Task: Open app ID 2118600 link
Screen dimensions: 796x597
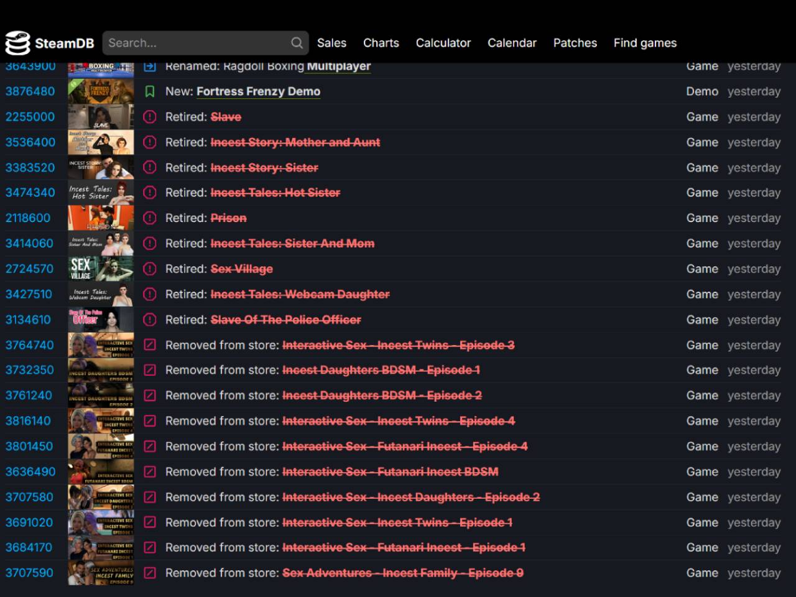Action: (x=28, y=218)
